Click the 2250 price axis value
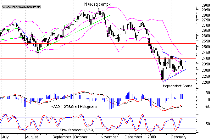 tap(206, 76)
